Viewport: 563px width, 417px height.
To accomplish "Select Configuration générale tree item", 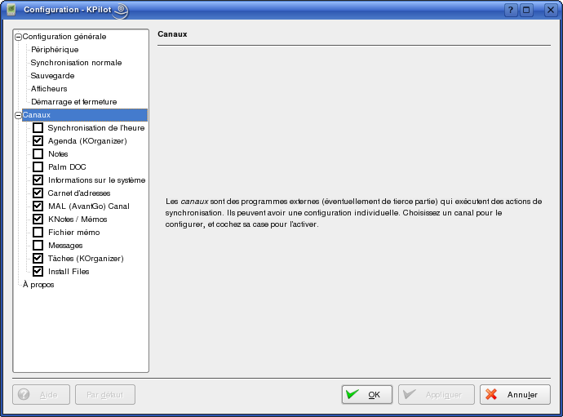I will [x=64, y=37].
